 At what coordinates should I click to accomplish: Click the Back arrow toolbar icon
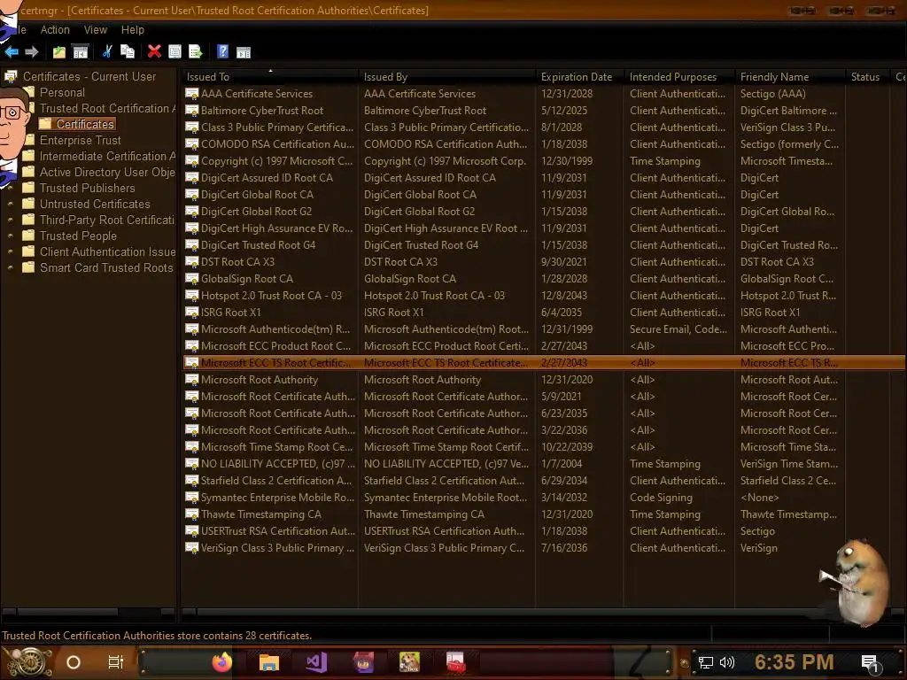point(11,52)
